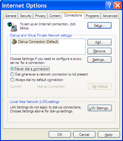The height and width of the screenshot is (141, 123).
Task: Open the Advanced tab
Action: (110, 16)
